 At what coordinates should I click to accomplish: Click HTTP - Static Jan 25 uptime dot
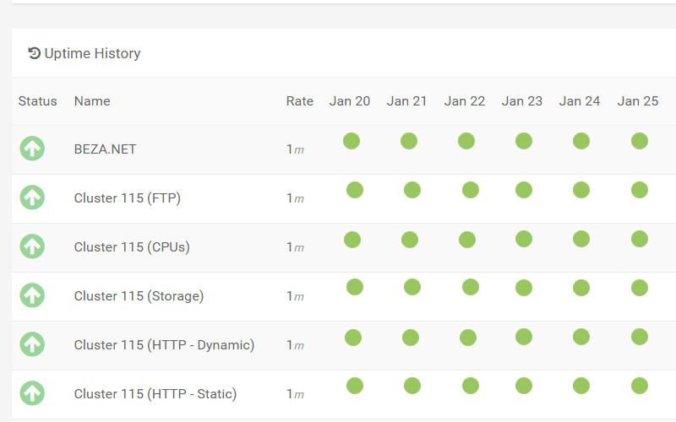[640, 386]
